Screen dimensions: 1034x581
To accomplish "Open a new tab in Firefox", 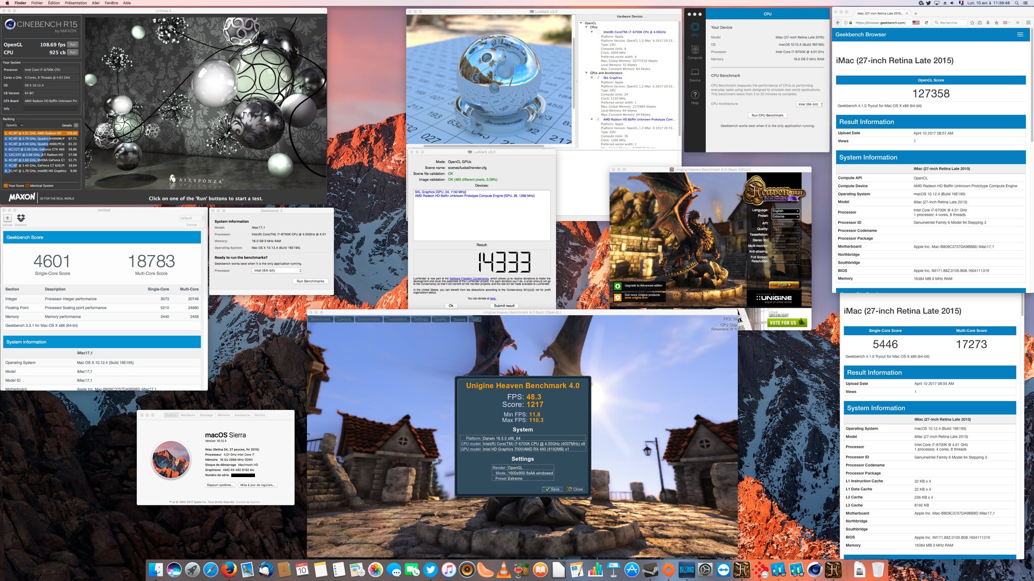I will coord(915,14).
